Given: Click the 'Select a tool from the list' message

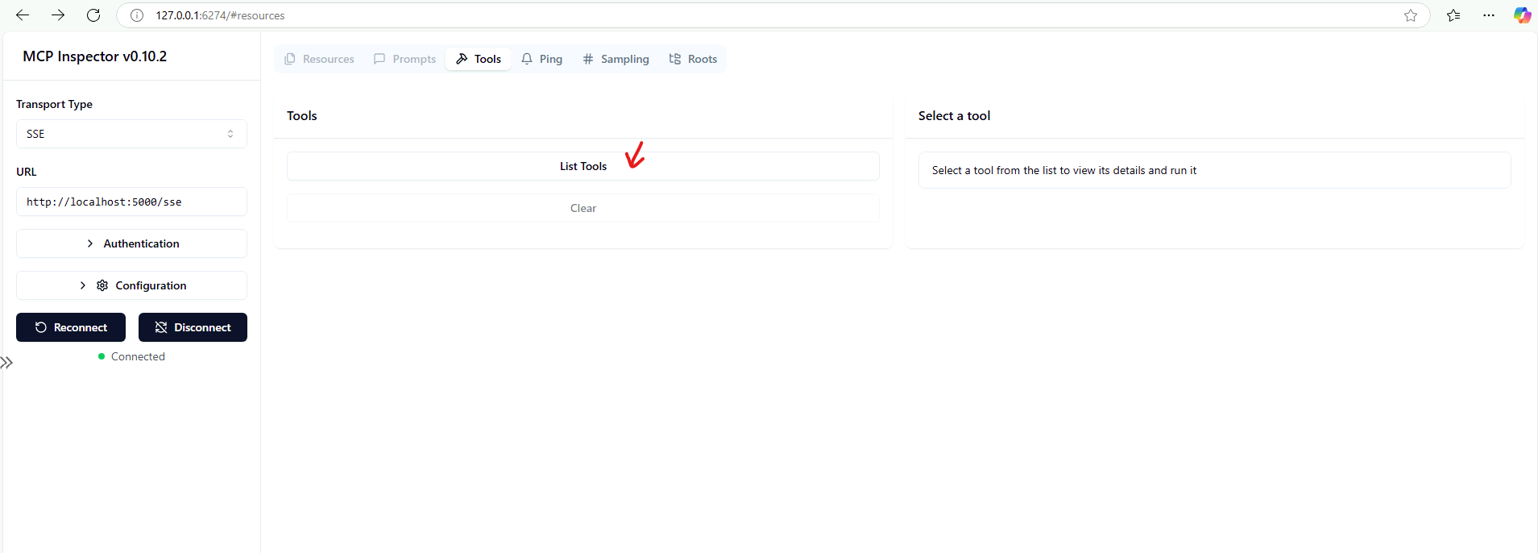Looking at the screenshot, I should point(1064,170).
